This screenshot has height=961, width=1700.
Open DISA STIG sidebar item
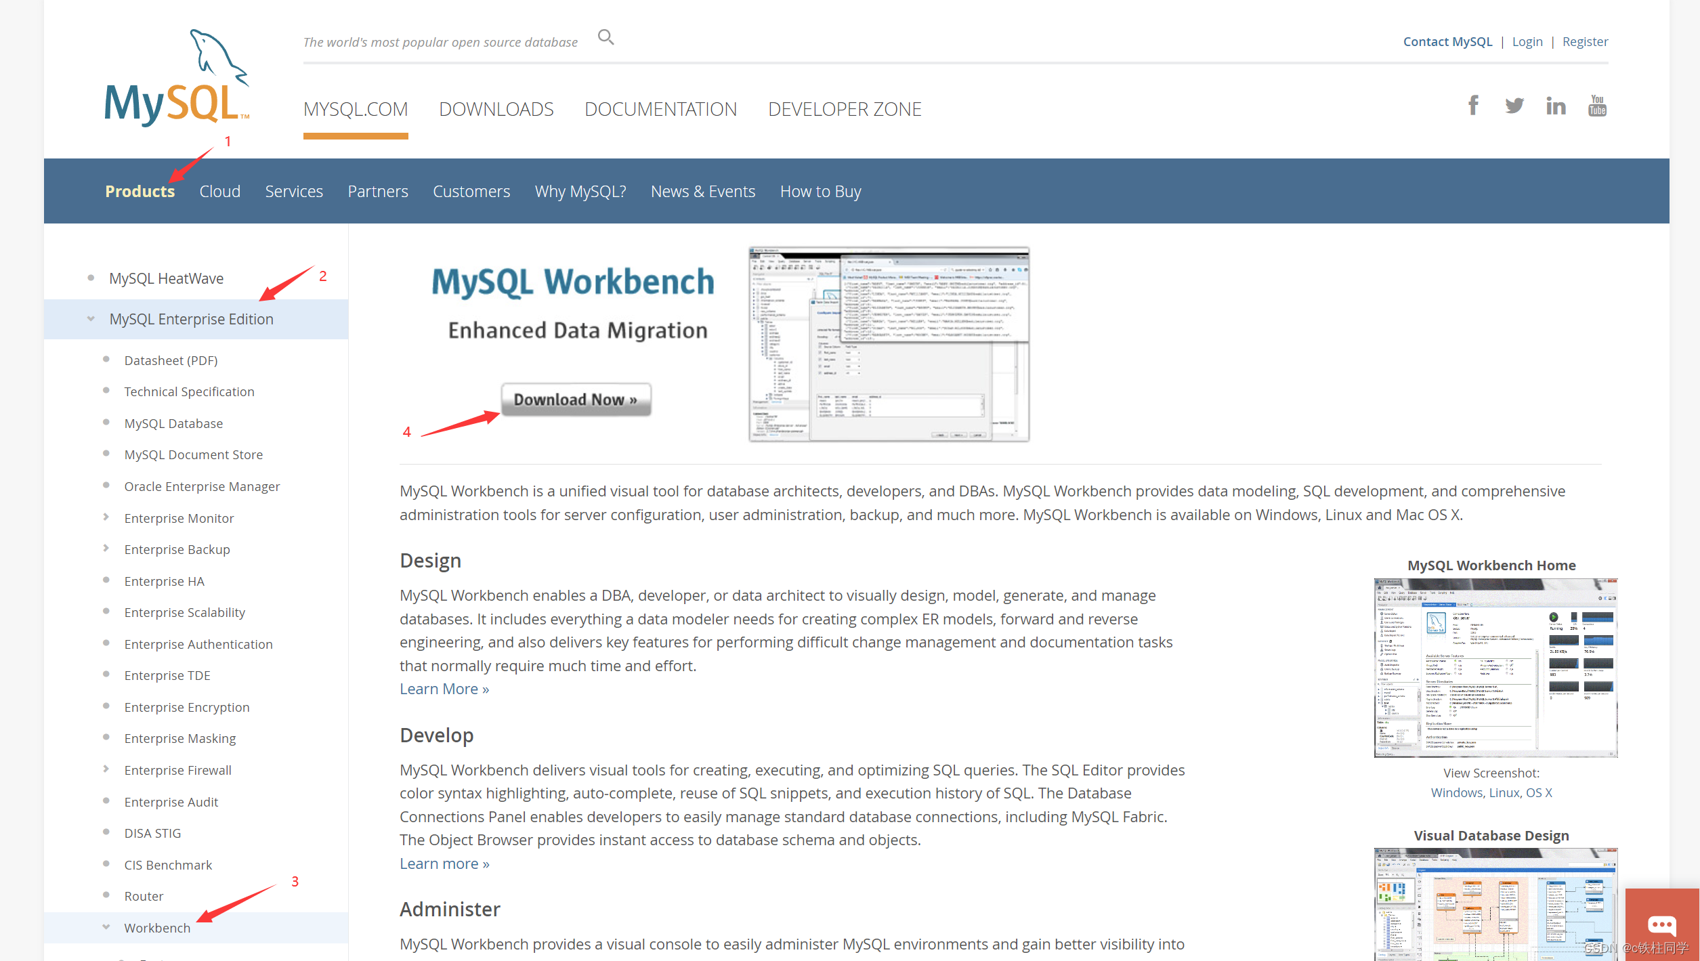152,833
